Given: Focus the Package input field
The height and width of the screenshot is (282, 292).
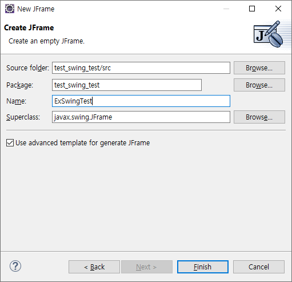Looking at the screenshot, I should click(x=127, y=85).
